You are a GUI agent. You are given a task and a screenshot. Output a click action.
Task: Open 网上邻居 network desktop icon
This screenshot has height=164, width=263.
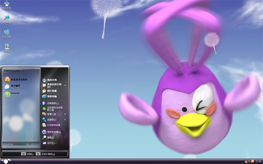7,34
